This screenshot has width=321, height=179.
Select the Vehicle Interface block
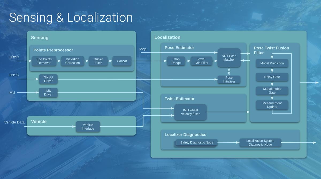point(88,127)
